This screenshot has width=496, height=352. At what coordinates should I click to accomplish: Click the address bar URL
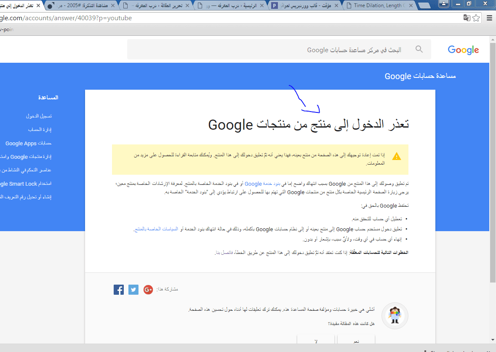click(66, 18)
